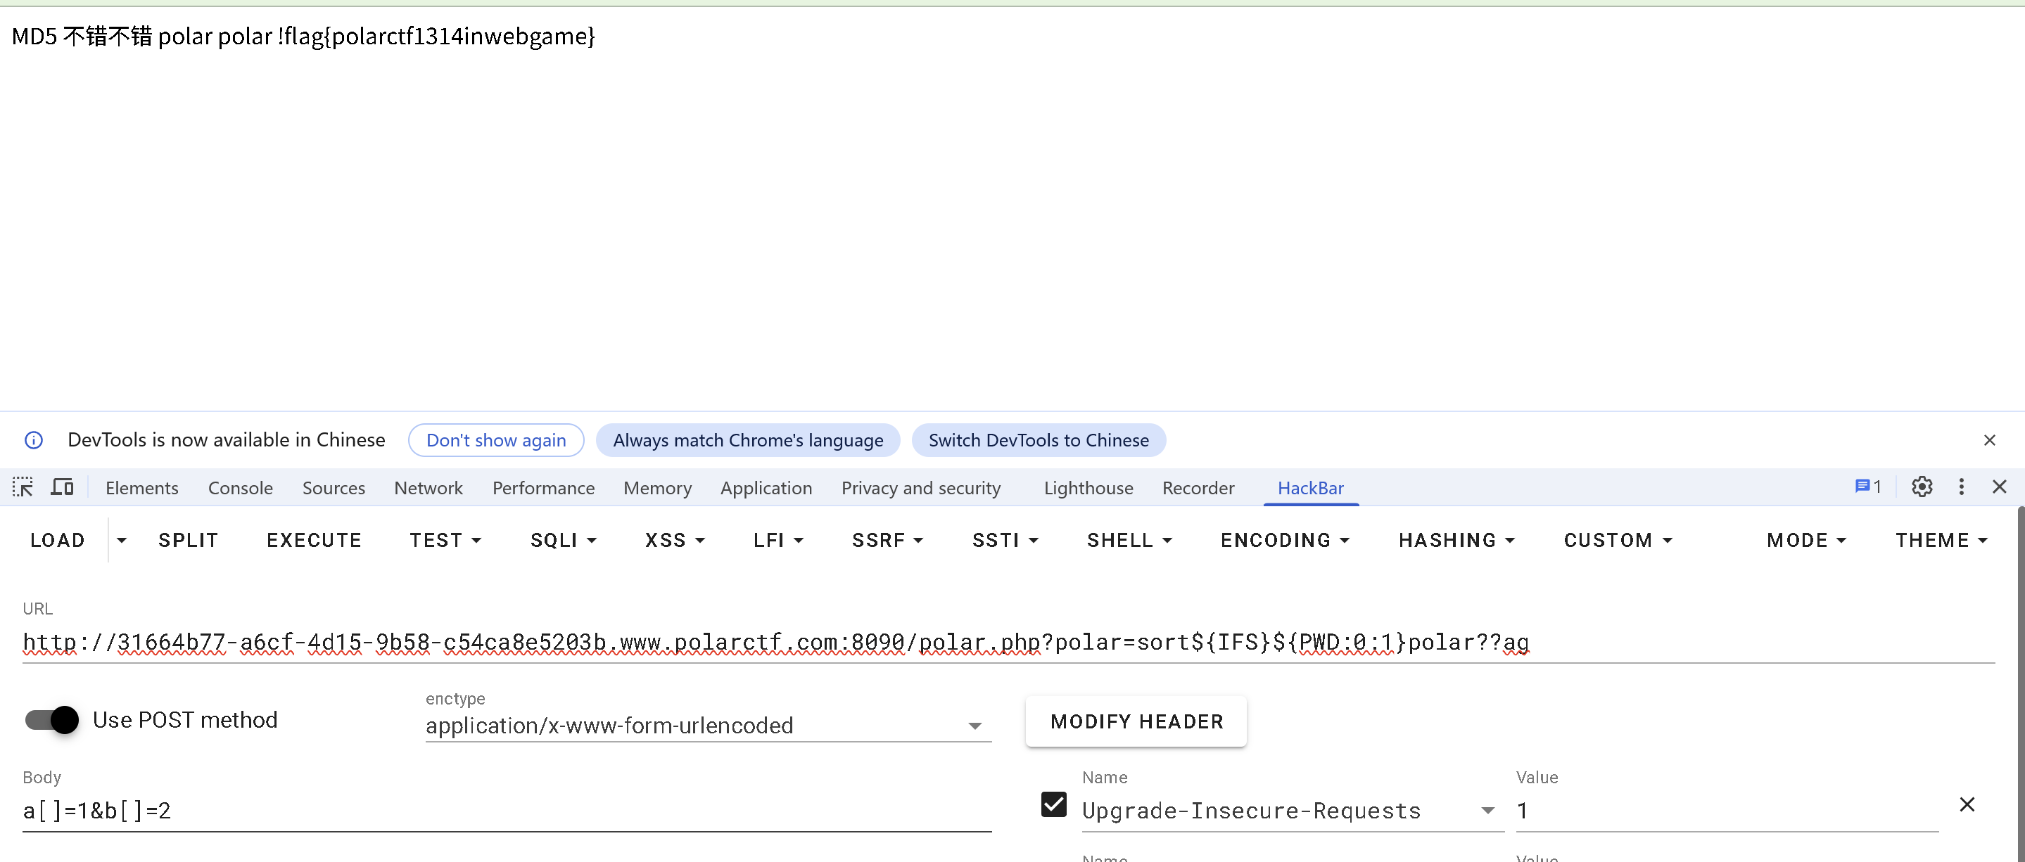
Task: Open DevTools three-dot customize menu
Action: pos(1962,487)
